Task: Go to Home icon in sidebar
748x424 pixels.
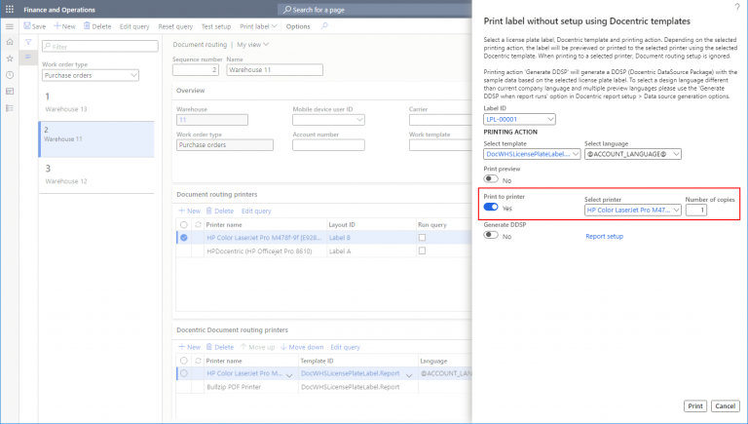Action: pos(10,42)
